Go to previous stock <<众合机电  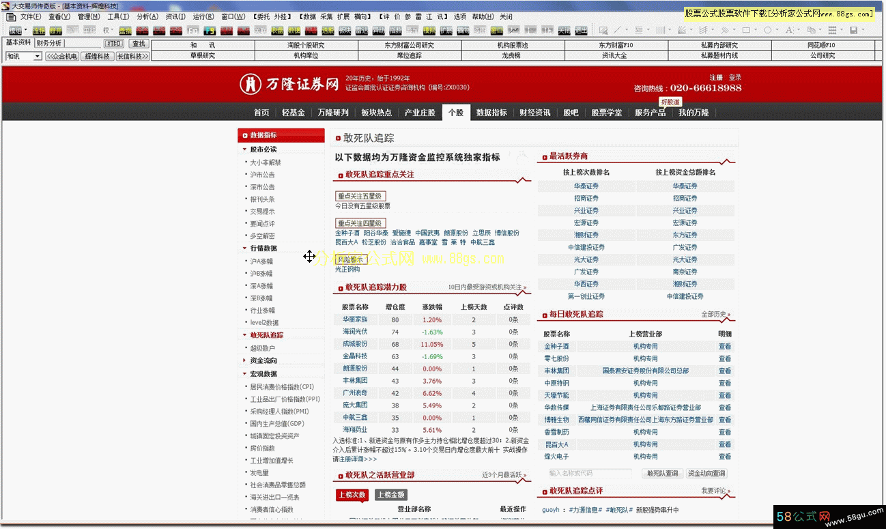click(62, 57)
